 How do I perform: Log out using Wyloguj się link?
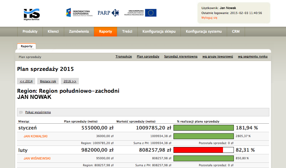[209, 18]
